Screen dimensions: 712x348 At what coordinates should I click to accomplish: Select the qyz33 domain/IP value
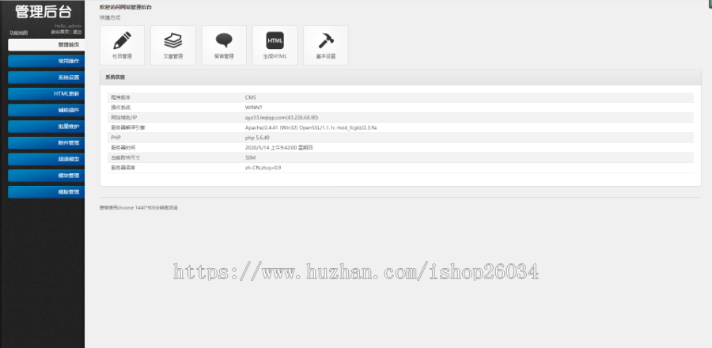point(282,118)
